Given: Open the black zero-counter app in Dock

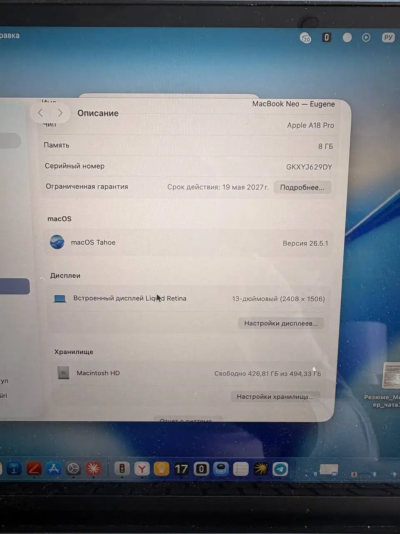Looking at the screenshot, I should (201, 469).
